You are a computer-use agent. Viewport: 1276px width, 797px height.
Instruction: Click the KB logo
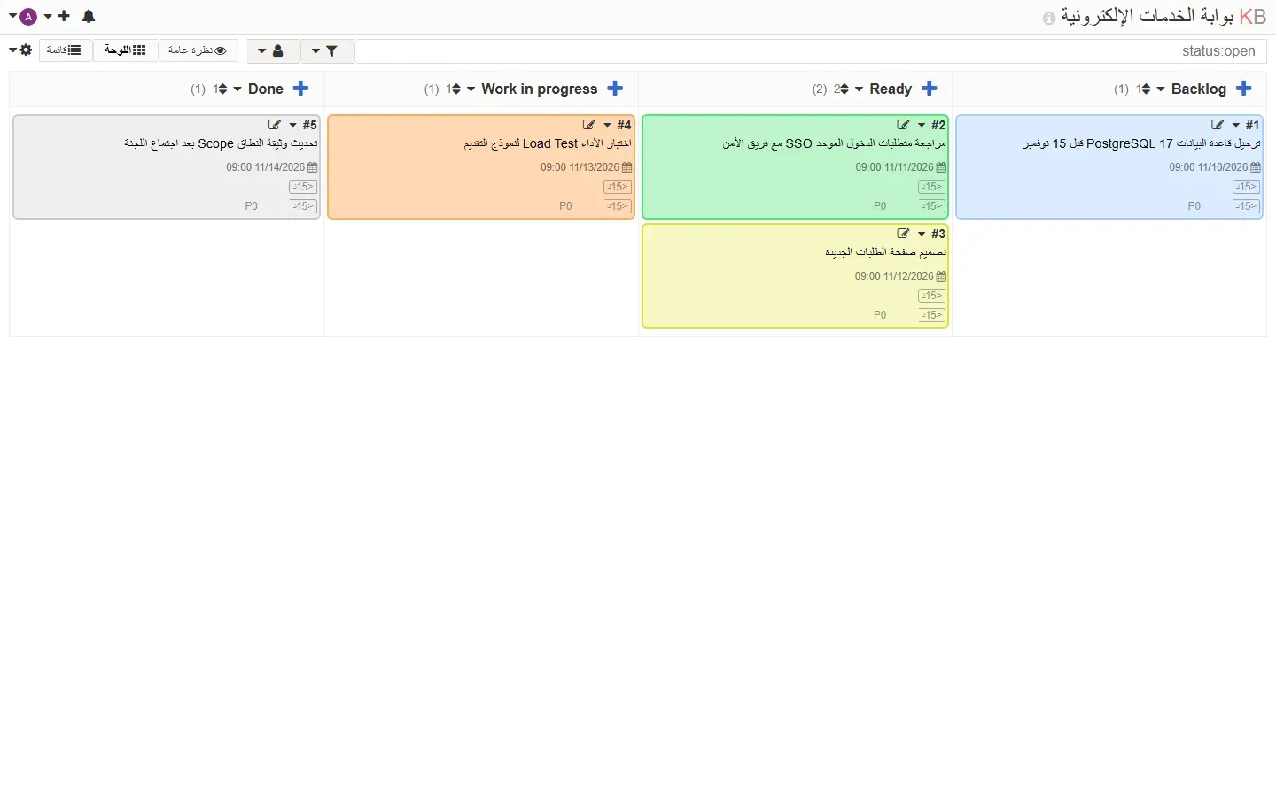pos(1253,17)
